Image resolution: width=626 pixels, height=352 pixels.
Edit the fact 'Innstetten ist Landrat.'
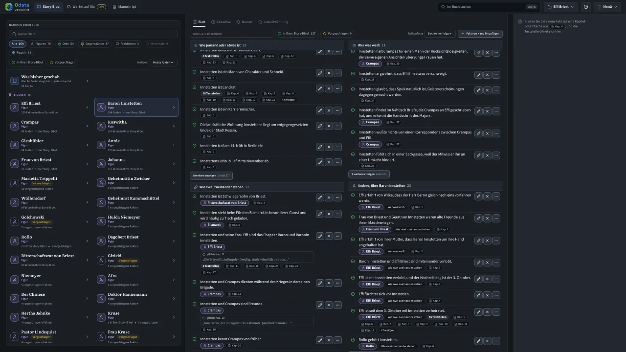tap(320, 88)
